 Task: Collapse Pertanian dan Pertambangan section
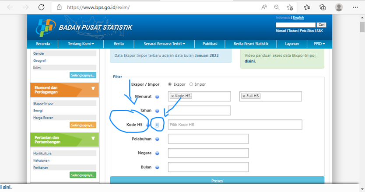point(93,138)
